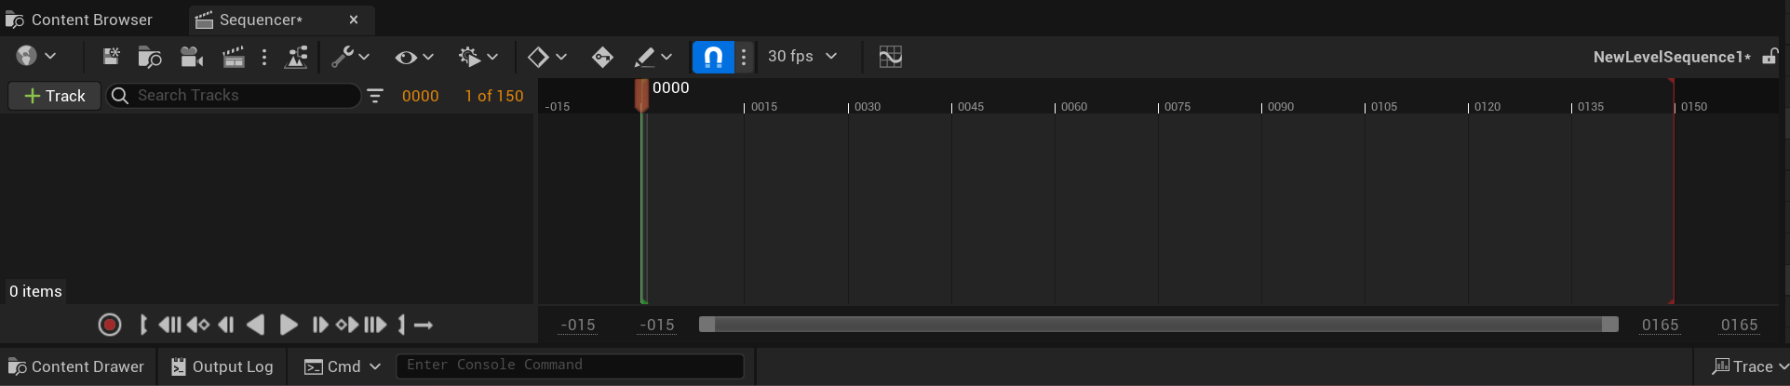Screen dimensions: 1790x386
Task: Click the timeline view range scrollbar
Action: point(1158,325)
